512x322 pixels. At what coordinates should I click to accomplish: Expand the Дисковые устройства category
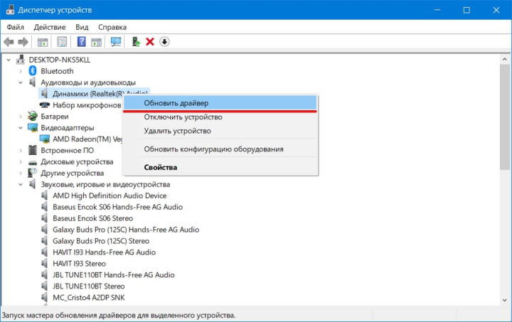pyautogui.click(x=20, y=162)
